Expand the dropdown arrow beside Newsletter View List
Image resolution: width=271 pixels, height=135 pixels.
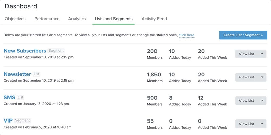coord(262,77)
